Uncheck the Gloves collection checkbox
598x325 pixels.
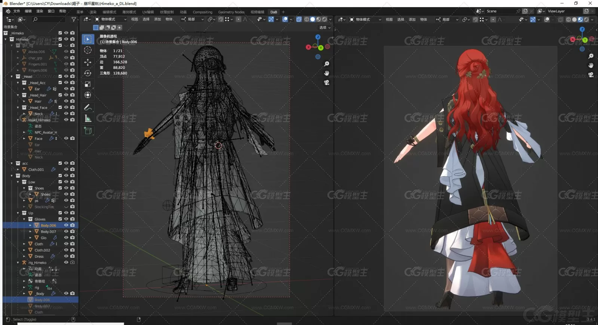click(60, 219)
